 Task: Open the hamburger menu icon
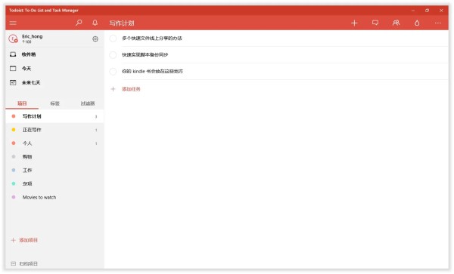13,23
